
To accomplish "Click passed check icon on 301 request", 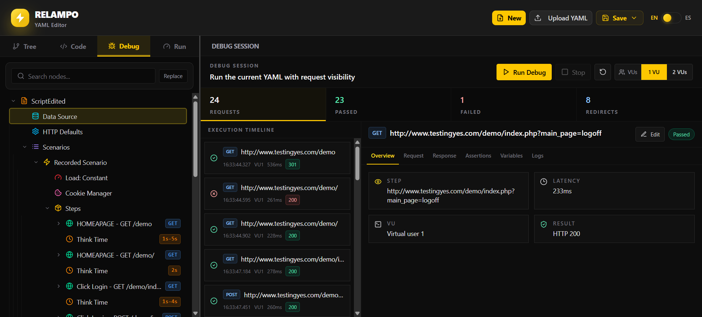I will coord(214,158).
